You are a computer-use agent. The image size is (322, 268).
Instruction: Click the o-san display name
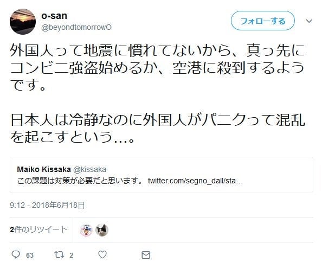tap(54, 16)
